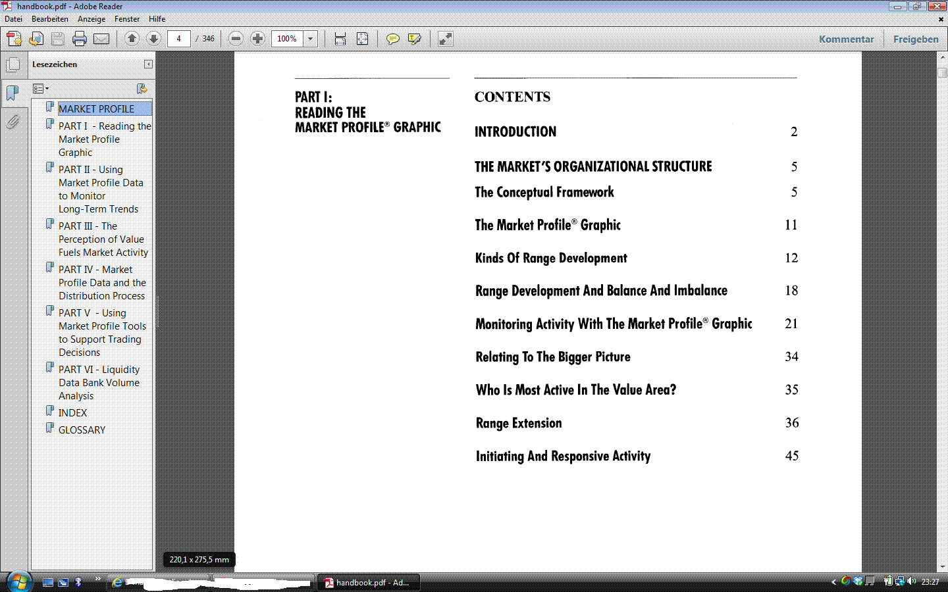
Task: Click the fit one full page icon
Action: click(362, 39)
